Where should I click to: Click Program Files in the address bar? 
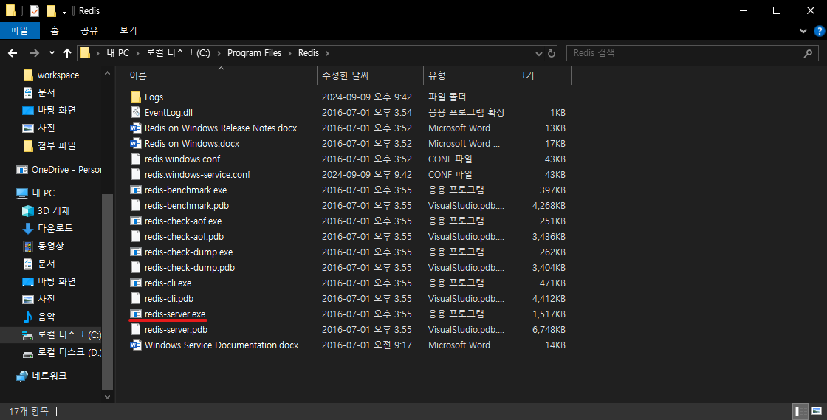click(x=254, y=53)
